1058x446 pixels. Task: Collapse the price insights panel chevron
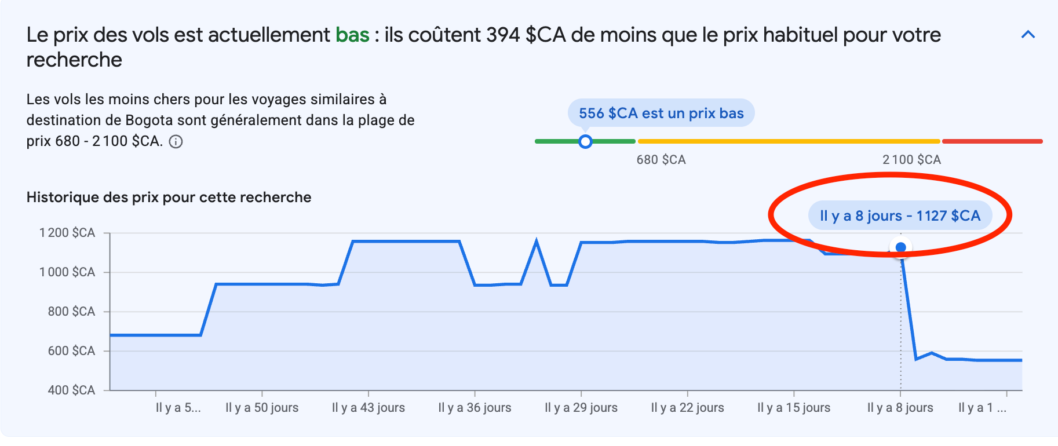coord(1028,35)
